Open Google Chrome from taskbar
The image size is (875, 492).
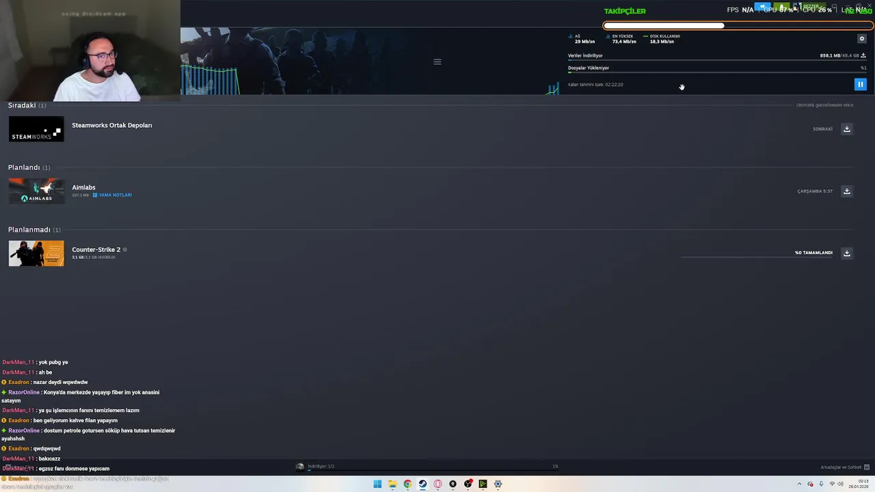coord(407,484)
